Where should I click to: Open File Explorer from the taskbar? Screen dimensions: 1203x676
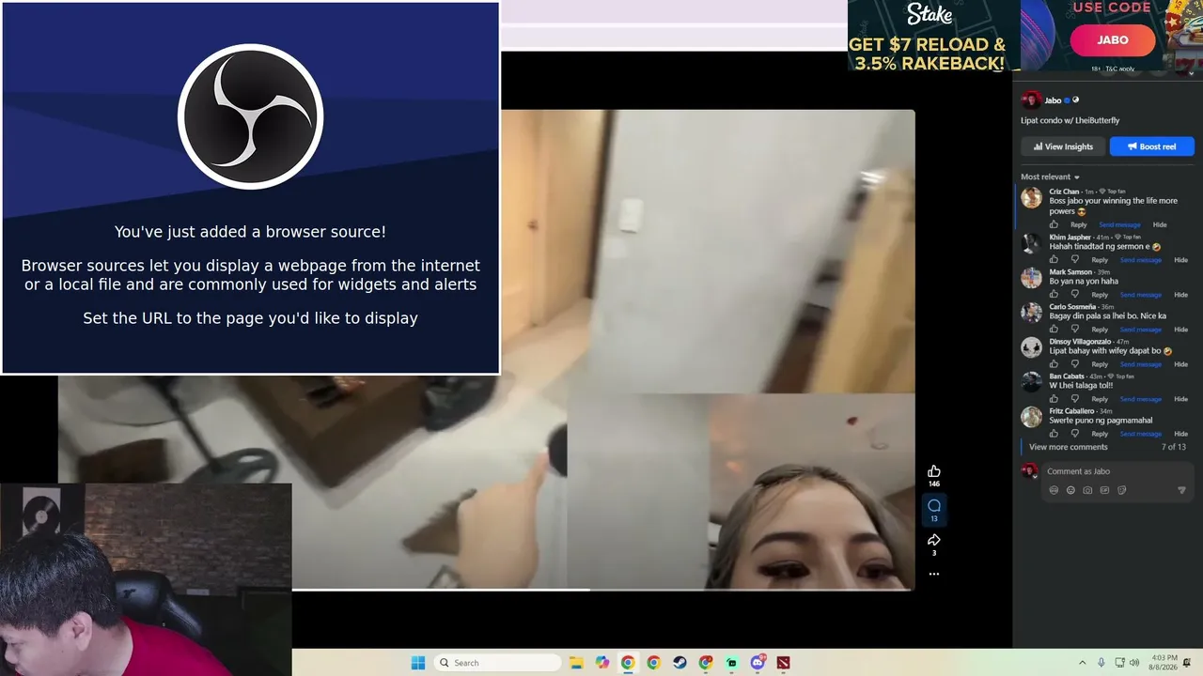tap(576, 663)
